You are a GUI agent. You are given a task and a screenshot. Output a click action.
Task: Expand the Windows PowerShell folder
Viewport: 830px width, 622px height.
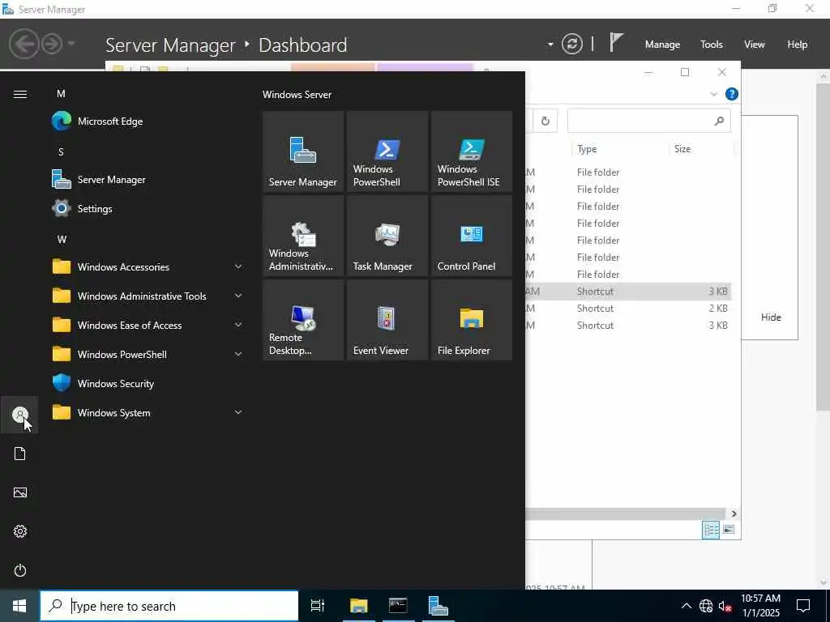click(x=238, y=354)
